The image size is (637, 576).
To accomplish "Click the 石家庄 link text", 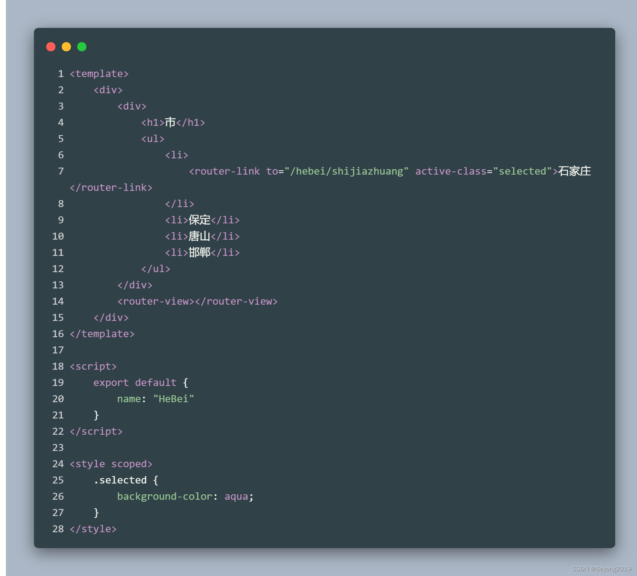I will (x=575, y=171).
